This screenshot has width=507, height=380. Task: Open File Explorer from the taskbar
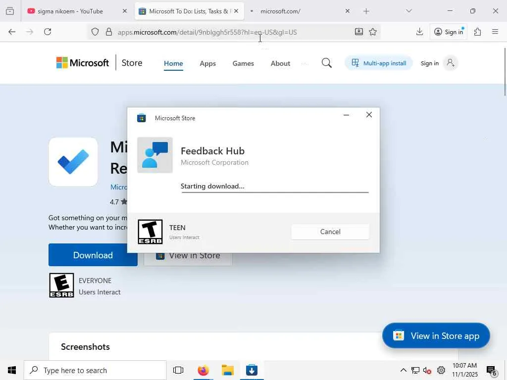pos(228,370)
